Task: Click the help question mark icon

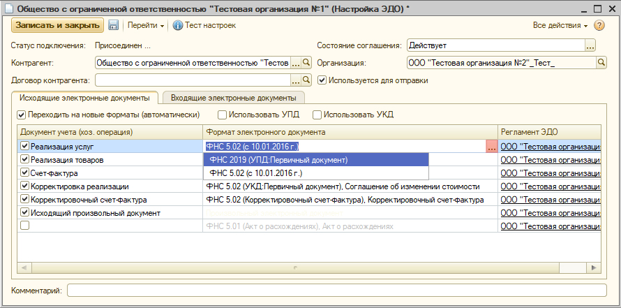Action: pos(599,25)
